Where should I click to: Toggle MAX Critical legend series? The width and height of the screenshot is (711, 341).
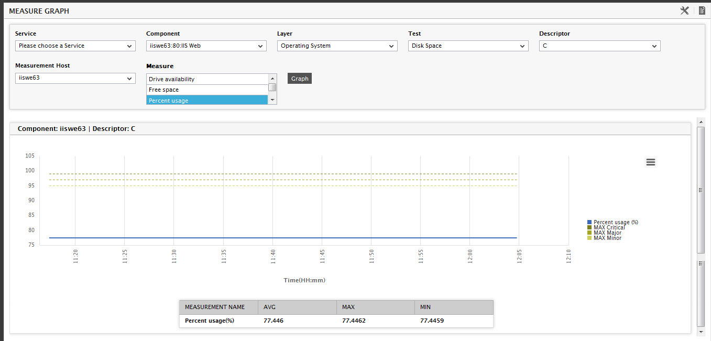click(606, 227)
